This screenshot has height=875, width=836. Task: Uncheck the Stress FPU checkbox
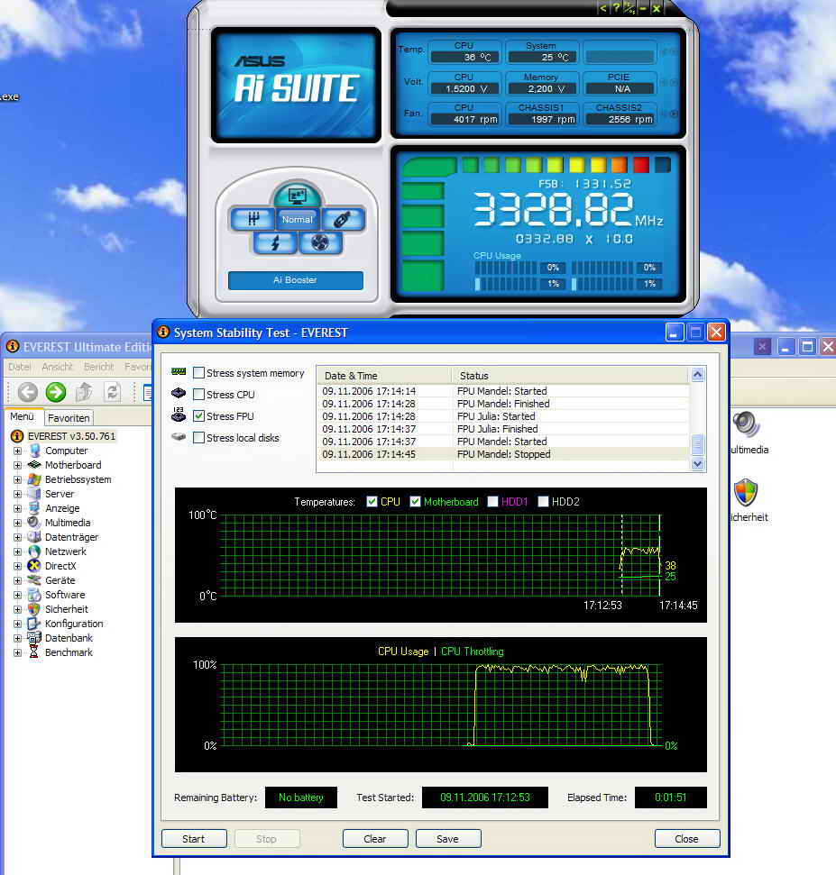(x=198, y=415)
